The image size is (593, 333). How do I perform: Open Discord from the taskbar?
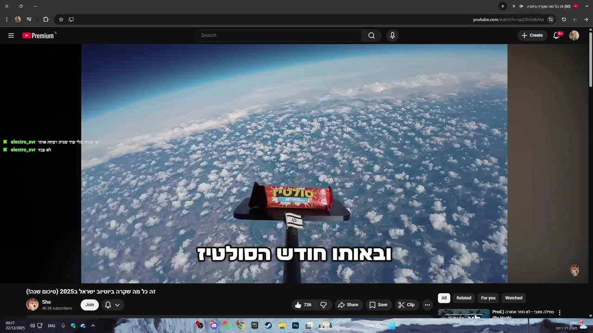[x=214, y=326]
